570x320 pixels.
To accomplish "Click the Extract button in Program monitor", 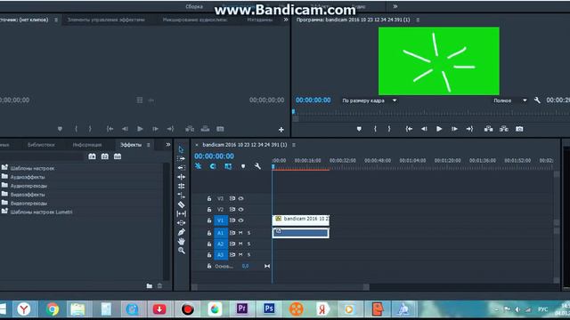I will point(504,129).
